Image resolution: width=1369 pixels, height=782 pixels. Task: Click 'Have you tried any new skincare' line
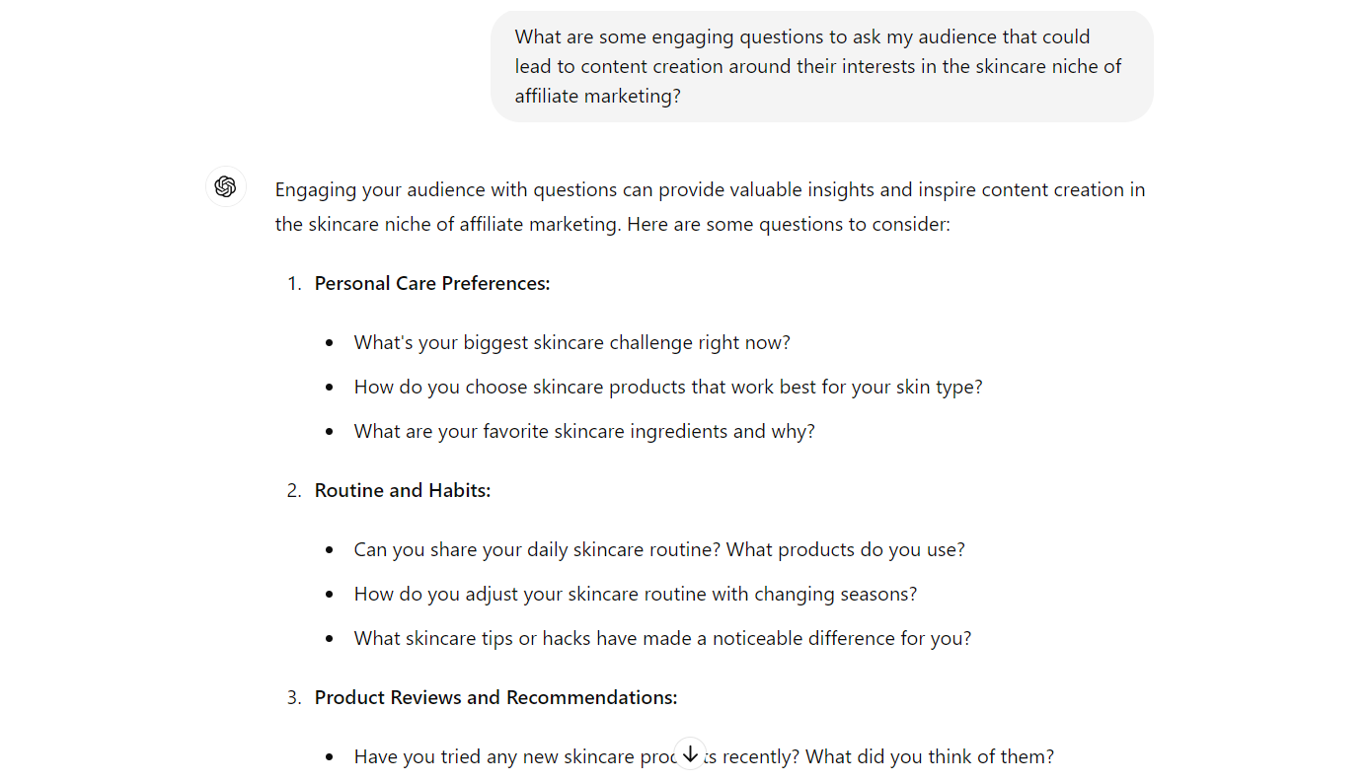pyautogui.click(x=704, y=757)
